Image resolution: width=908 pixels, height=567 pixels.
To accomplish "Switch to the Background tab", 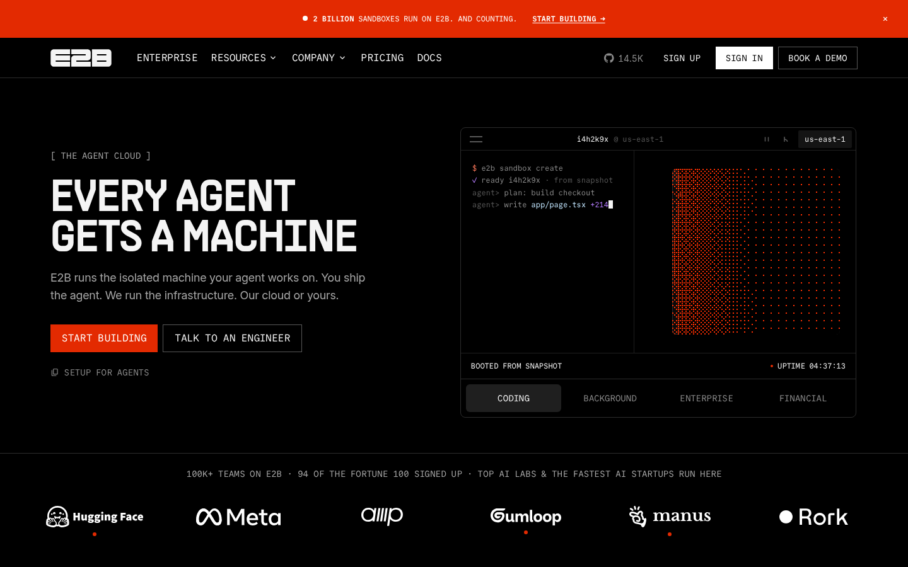I will coord(610,398).
